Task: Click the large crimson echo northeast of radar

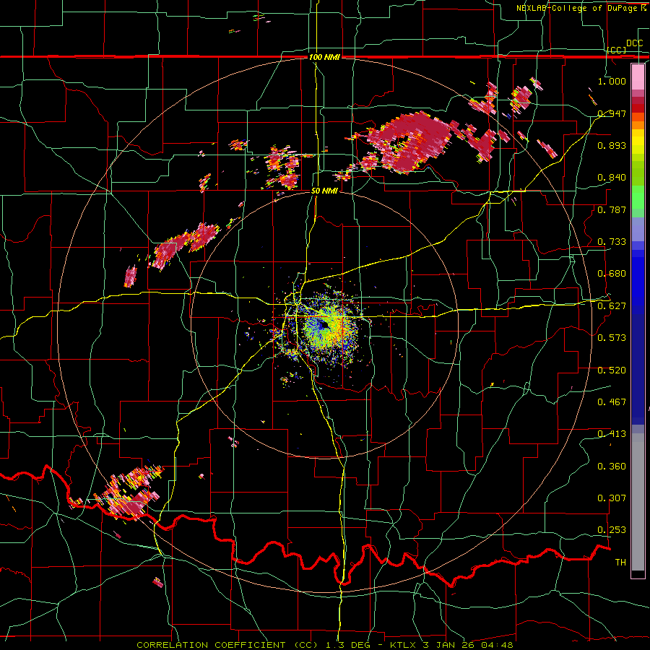Action: click(408, 142)
